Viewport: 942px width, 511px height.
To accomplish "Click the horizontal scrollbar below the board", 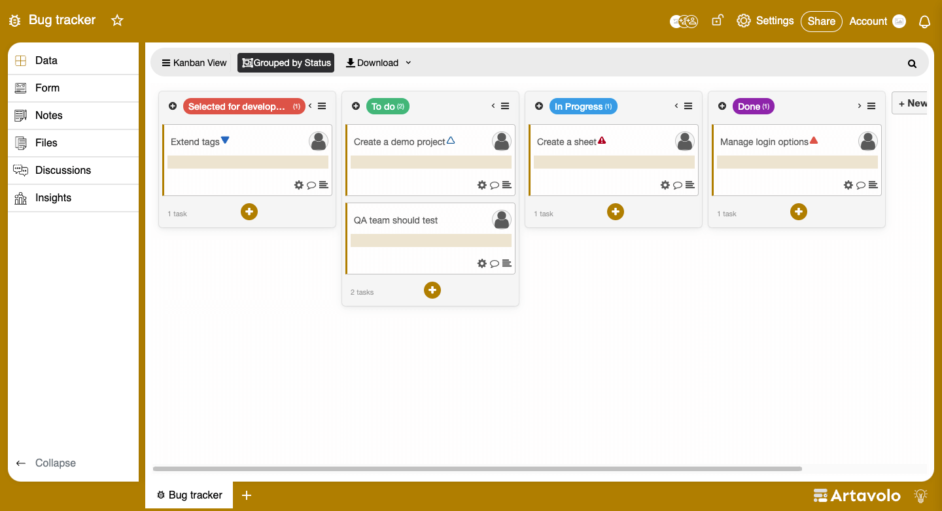I will point(477,469).
